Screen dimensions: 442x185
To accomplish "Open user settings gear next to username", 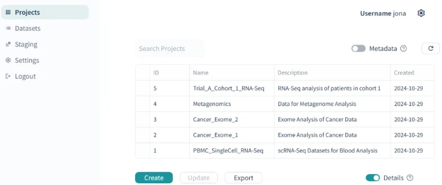I will click(x=421, y=13).
